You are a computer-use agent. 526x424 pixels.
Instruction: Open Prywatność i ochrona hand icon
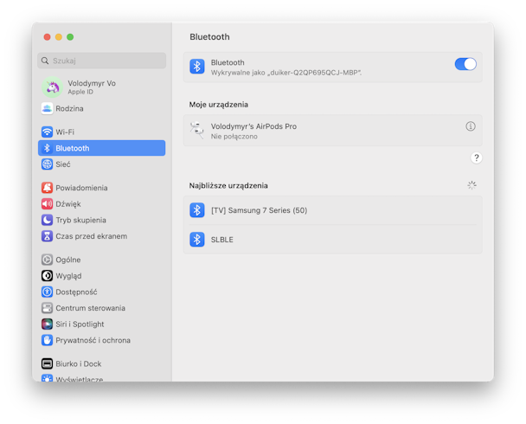tap(47, 340)
